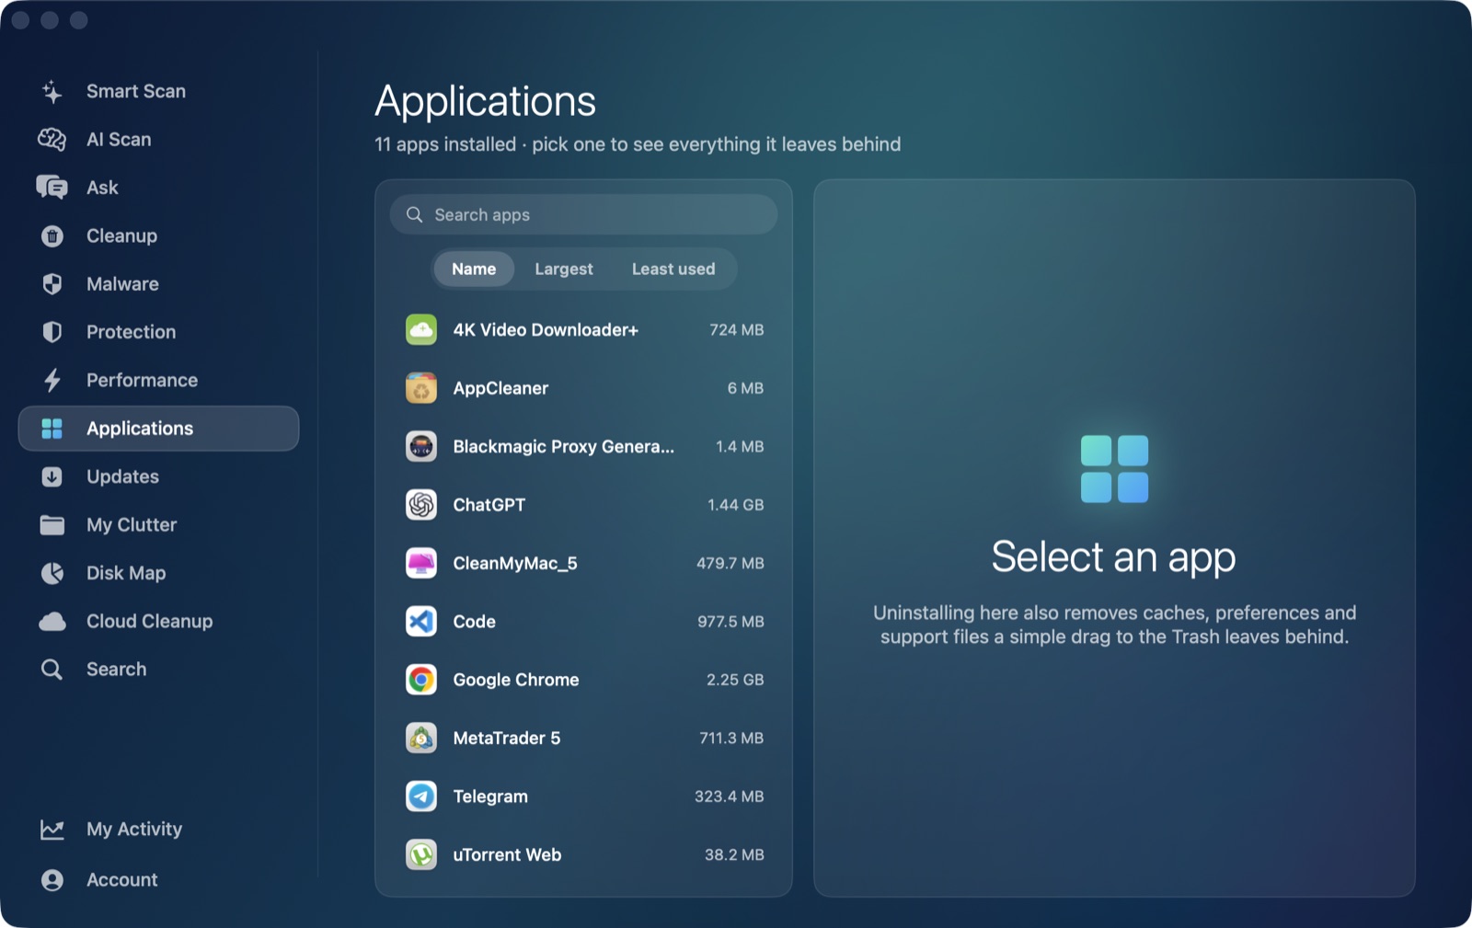Open the Malware section label

[122, 284]
